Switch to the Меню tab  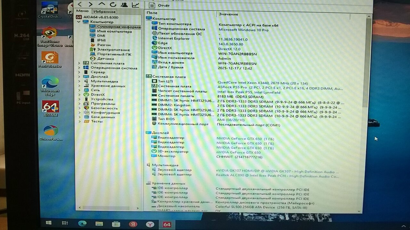[x=82, y=11]
